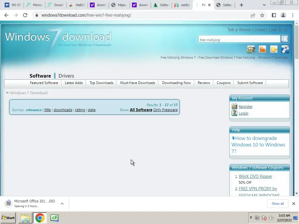Share this page via share icon
This screenshot has width=299, height=224.
pyautogui.click(x=253, y=15)
